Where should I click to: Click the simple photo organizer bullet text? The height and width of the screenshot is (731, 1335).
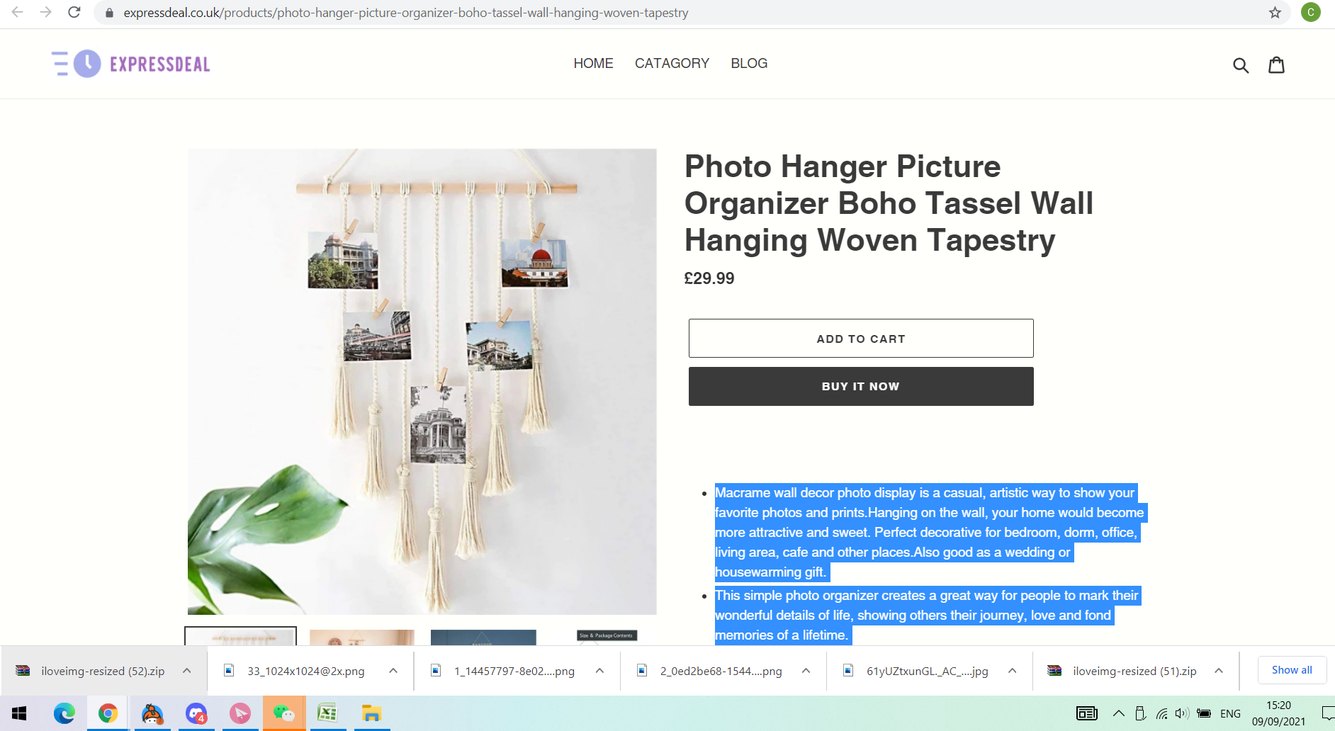tap(927, 615)
